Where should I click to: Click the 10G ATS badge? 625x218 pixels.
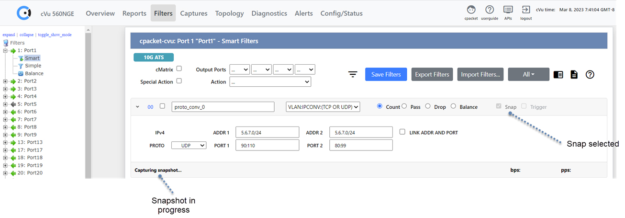[153, 57]
